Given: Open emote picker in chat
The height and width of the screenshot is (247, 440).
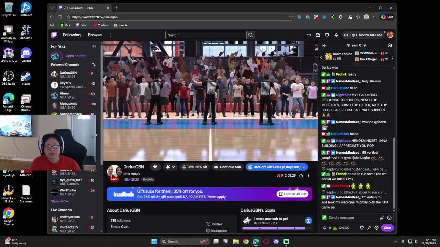Looking at the screenshot, I should [389, 217].
